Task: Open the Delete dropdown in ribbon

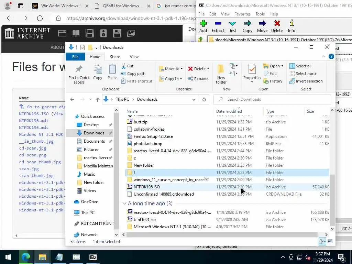Action: coord(198,69)
